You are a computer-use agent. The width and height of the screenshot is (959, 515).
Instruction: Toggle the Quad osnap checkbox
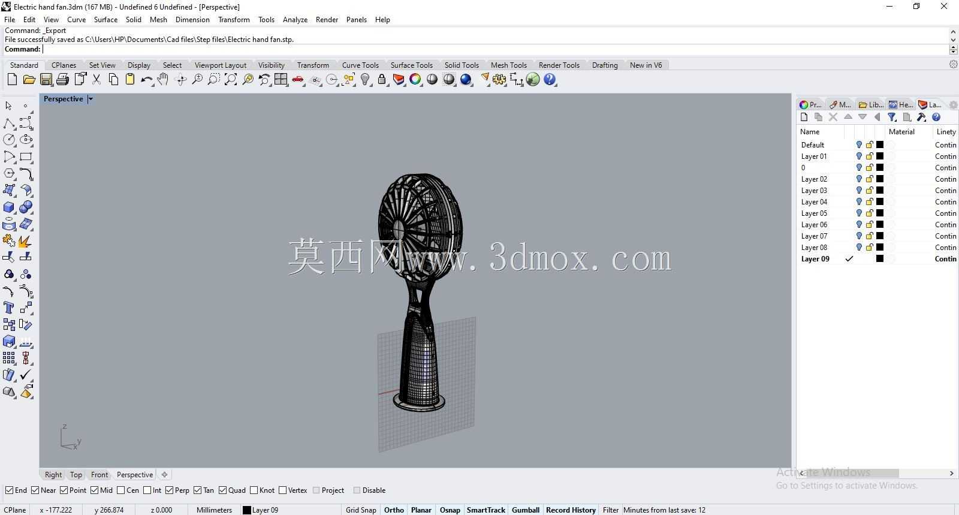pyautogui.click(x=222, y=490)
